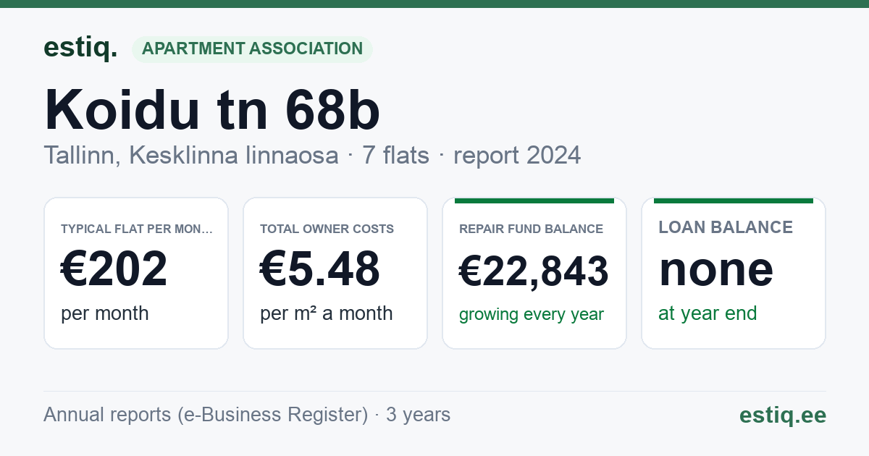
Task: Click the REPAIR FUND BALANCE label
Action: pos(531,229)
